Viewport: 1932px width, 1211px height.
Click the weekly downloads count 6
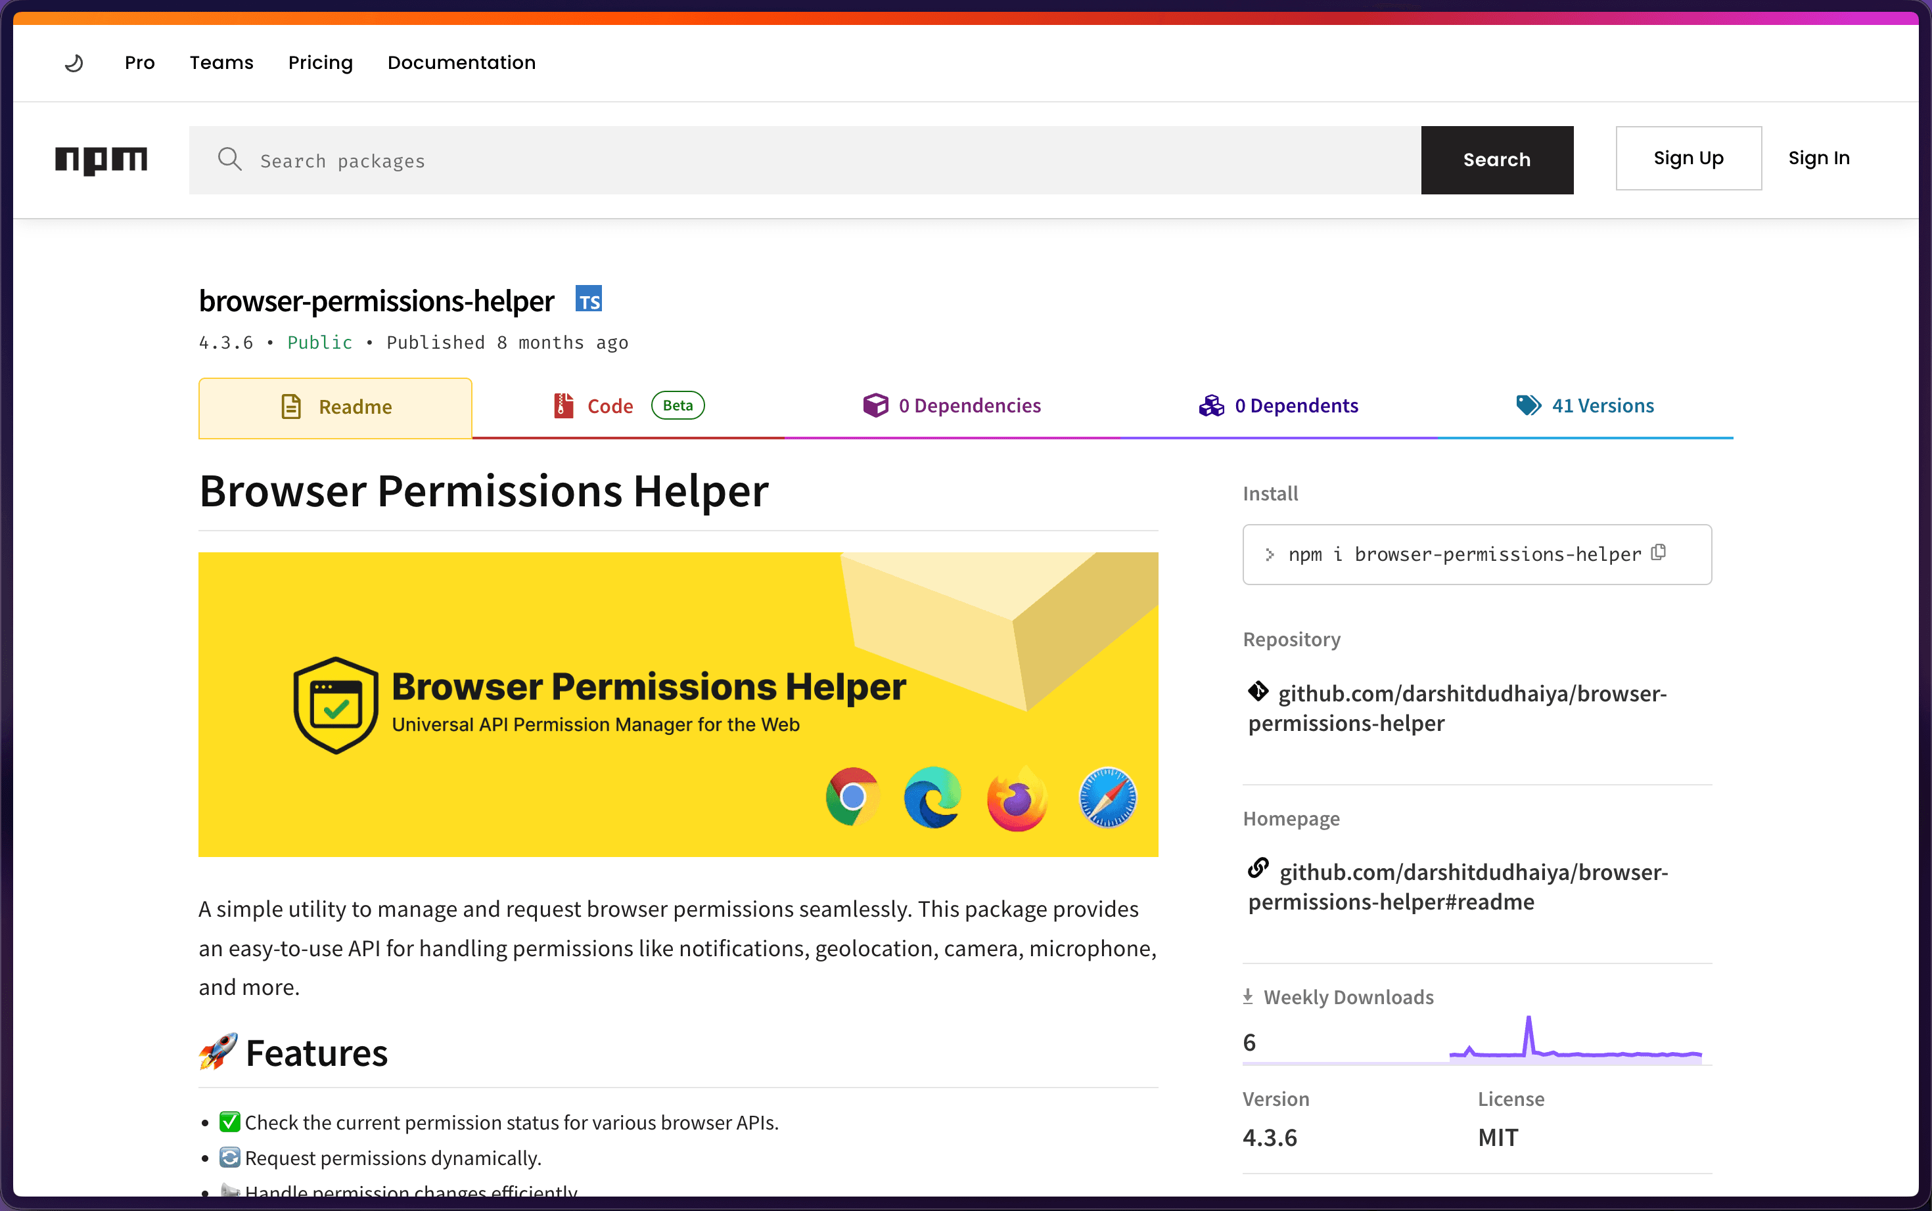tap(1249, 1042)
